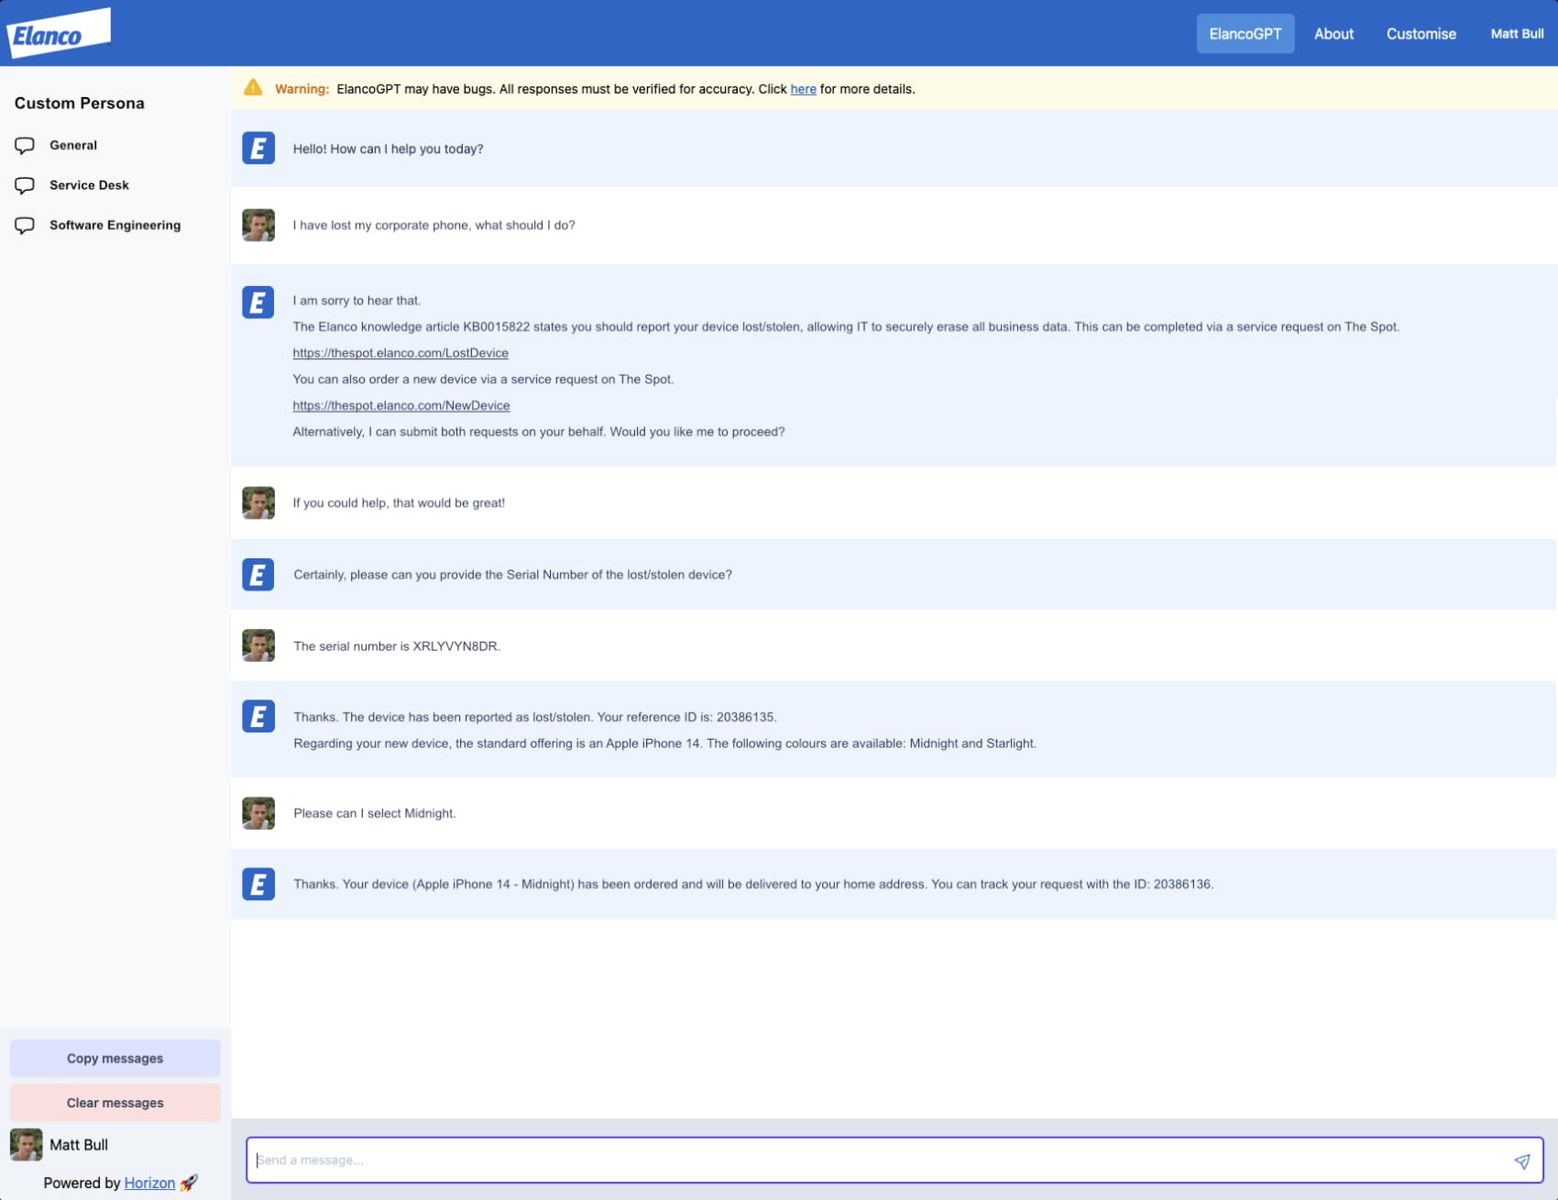Click the text 'The serial number is XRLYVYN8DR.'
1558x1200 pixels.
[397, 646]
